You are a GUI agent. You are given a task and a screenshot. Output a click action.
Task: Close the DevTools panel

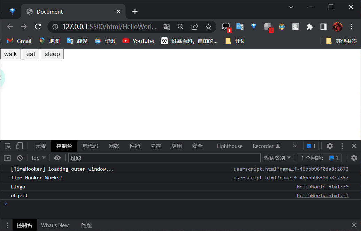click(x=354, y=146)
